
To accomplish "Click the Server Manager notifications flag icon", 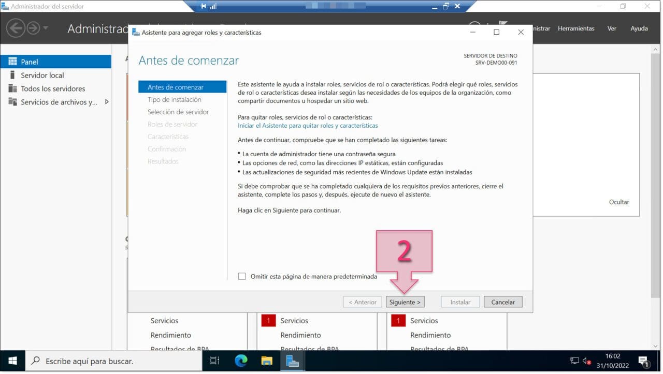I will pos(502,24).
